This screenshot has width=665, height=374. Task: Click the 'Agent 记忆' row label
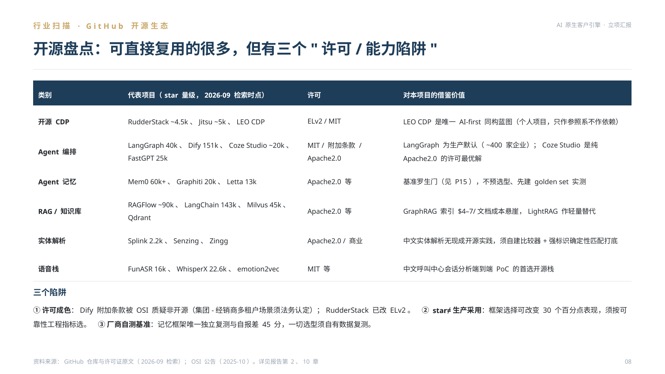pos(57,182)
